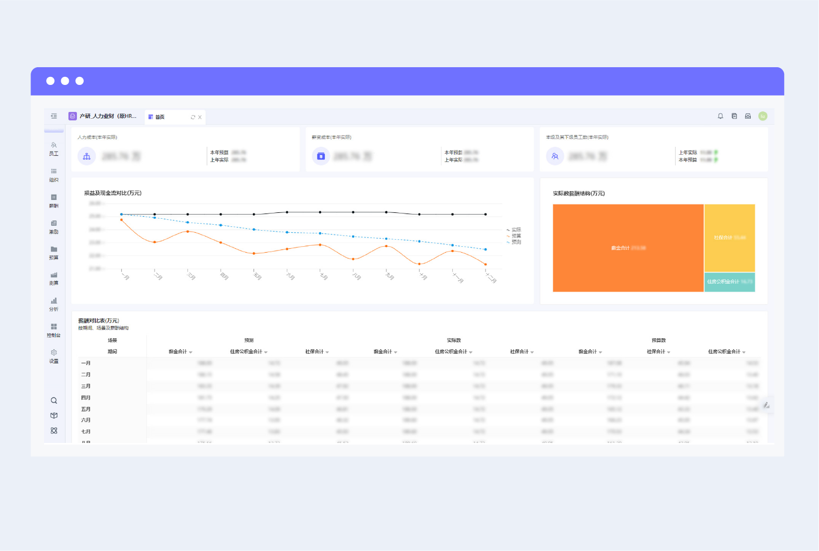Image resolution: width=819 pixels, height=551 pixels.
Task: Expand the first 薪金合计 column filter arrow
Action: 191,352
